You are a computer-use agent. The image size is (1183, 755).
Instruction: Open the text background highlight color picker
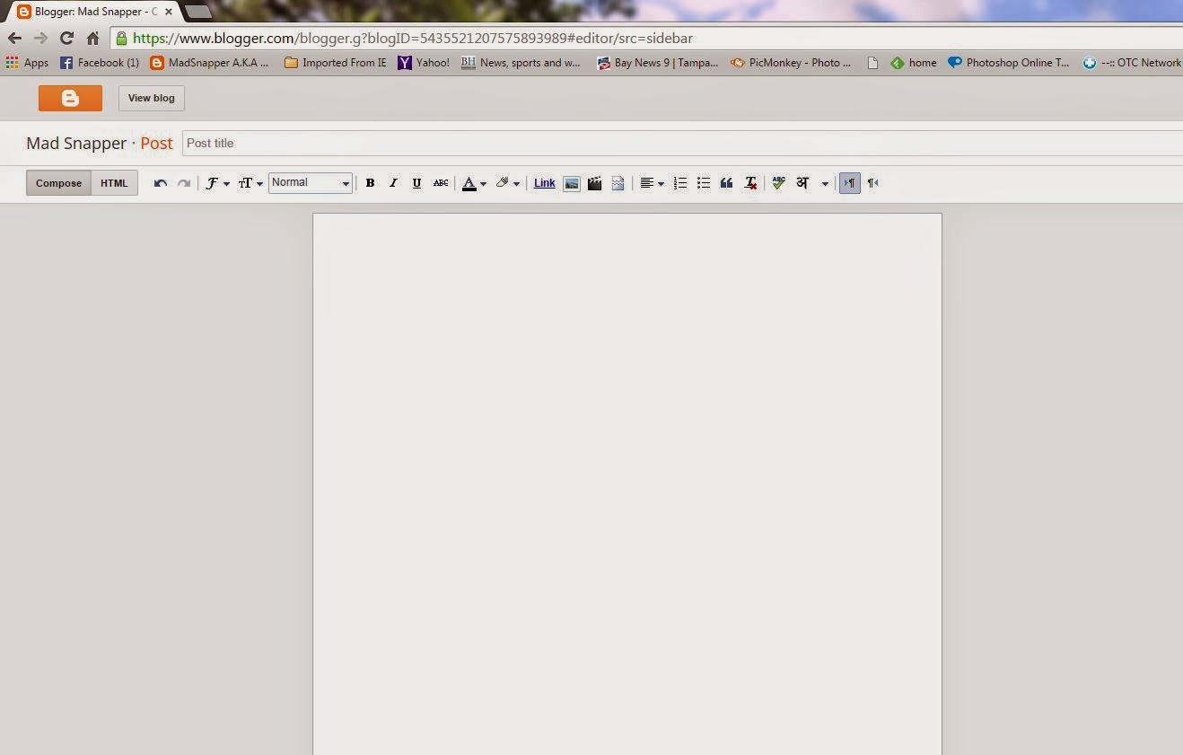point(507,183)
